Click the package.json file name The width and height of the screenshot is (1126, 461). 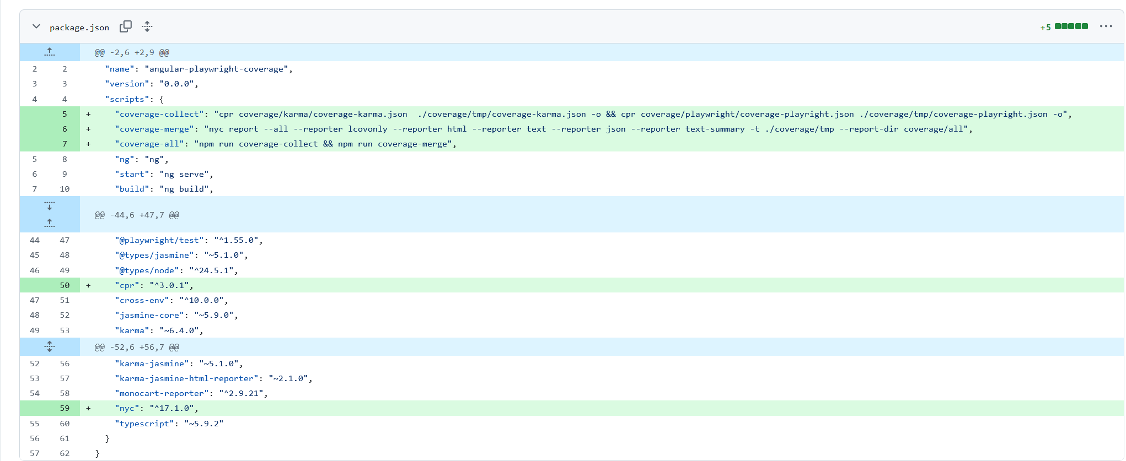click(79, 28)
